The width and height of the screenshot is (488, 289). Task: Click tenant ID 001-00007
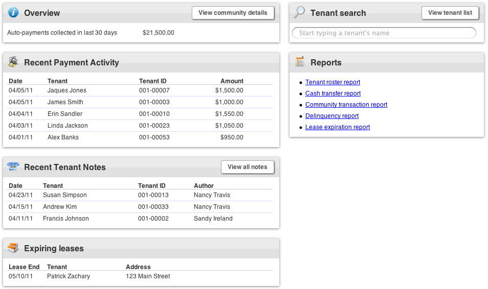click(154, 90)
